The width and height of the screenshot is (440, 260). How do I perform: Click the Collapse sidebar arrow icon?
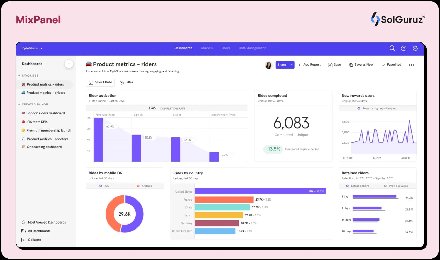[24, 240]
